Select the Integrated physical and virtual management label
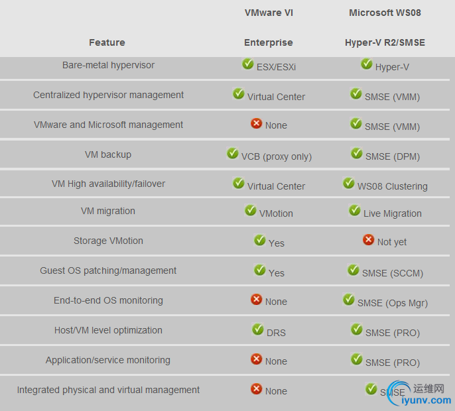Viewport: 455px width, 411px height. click(108, 390)
